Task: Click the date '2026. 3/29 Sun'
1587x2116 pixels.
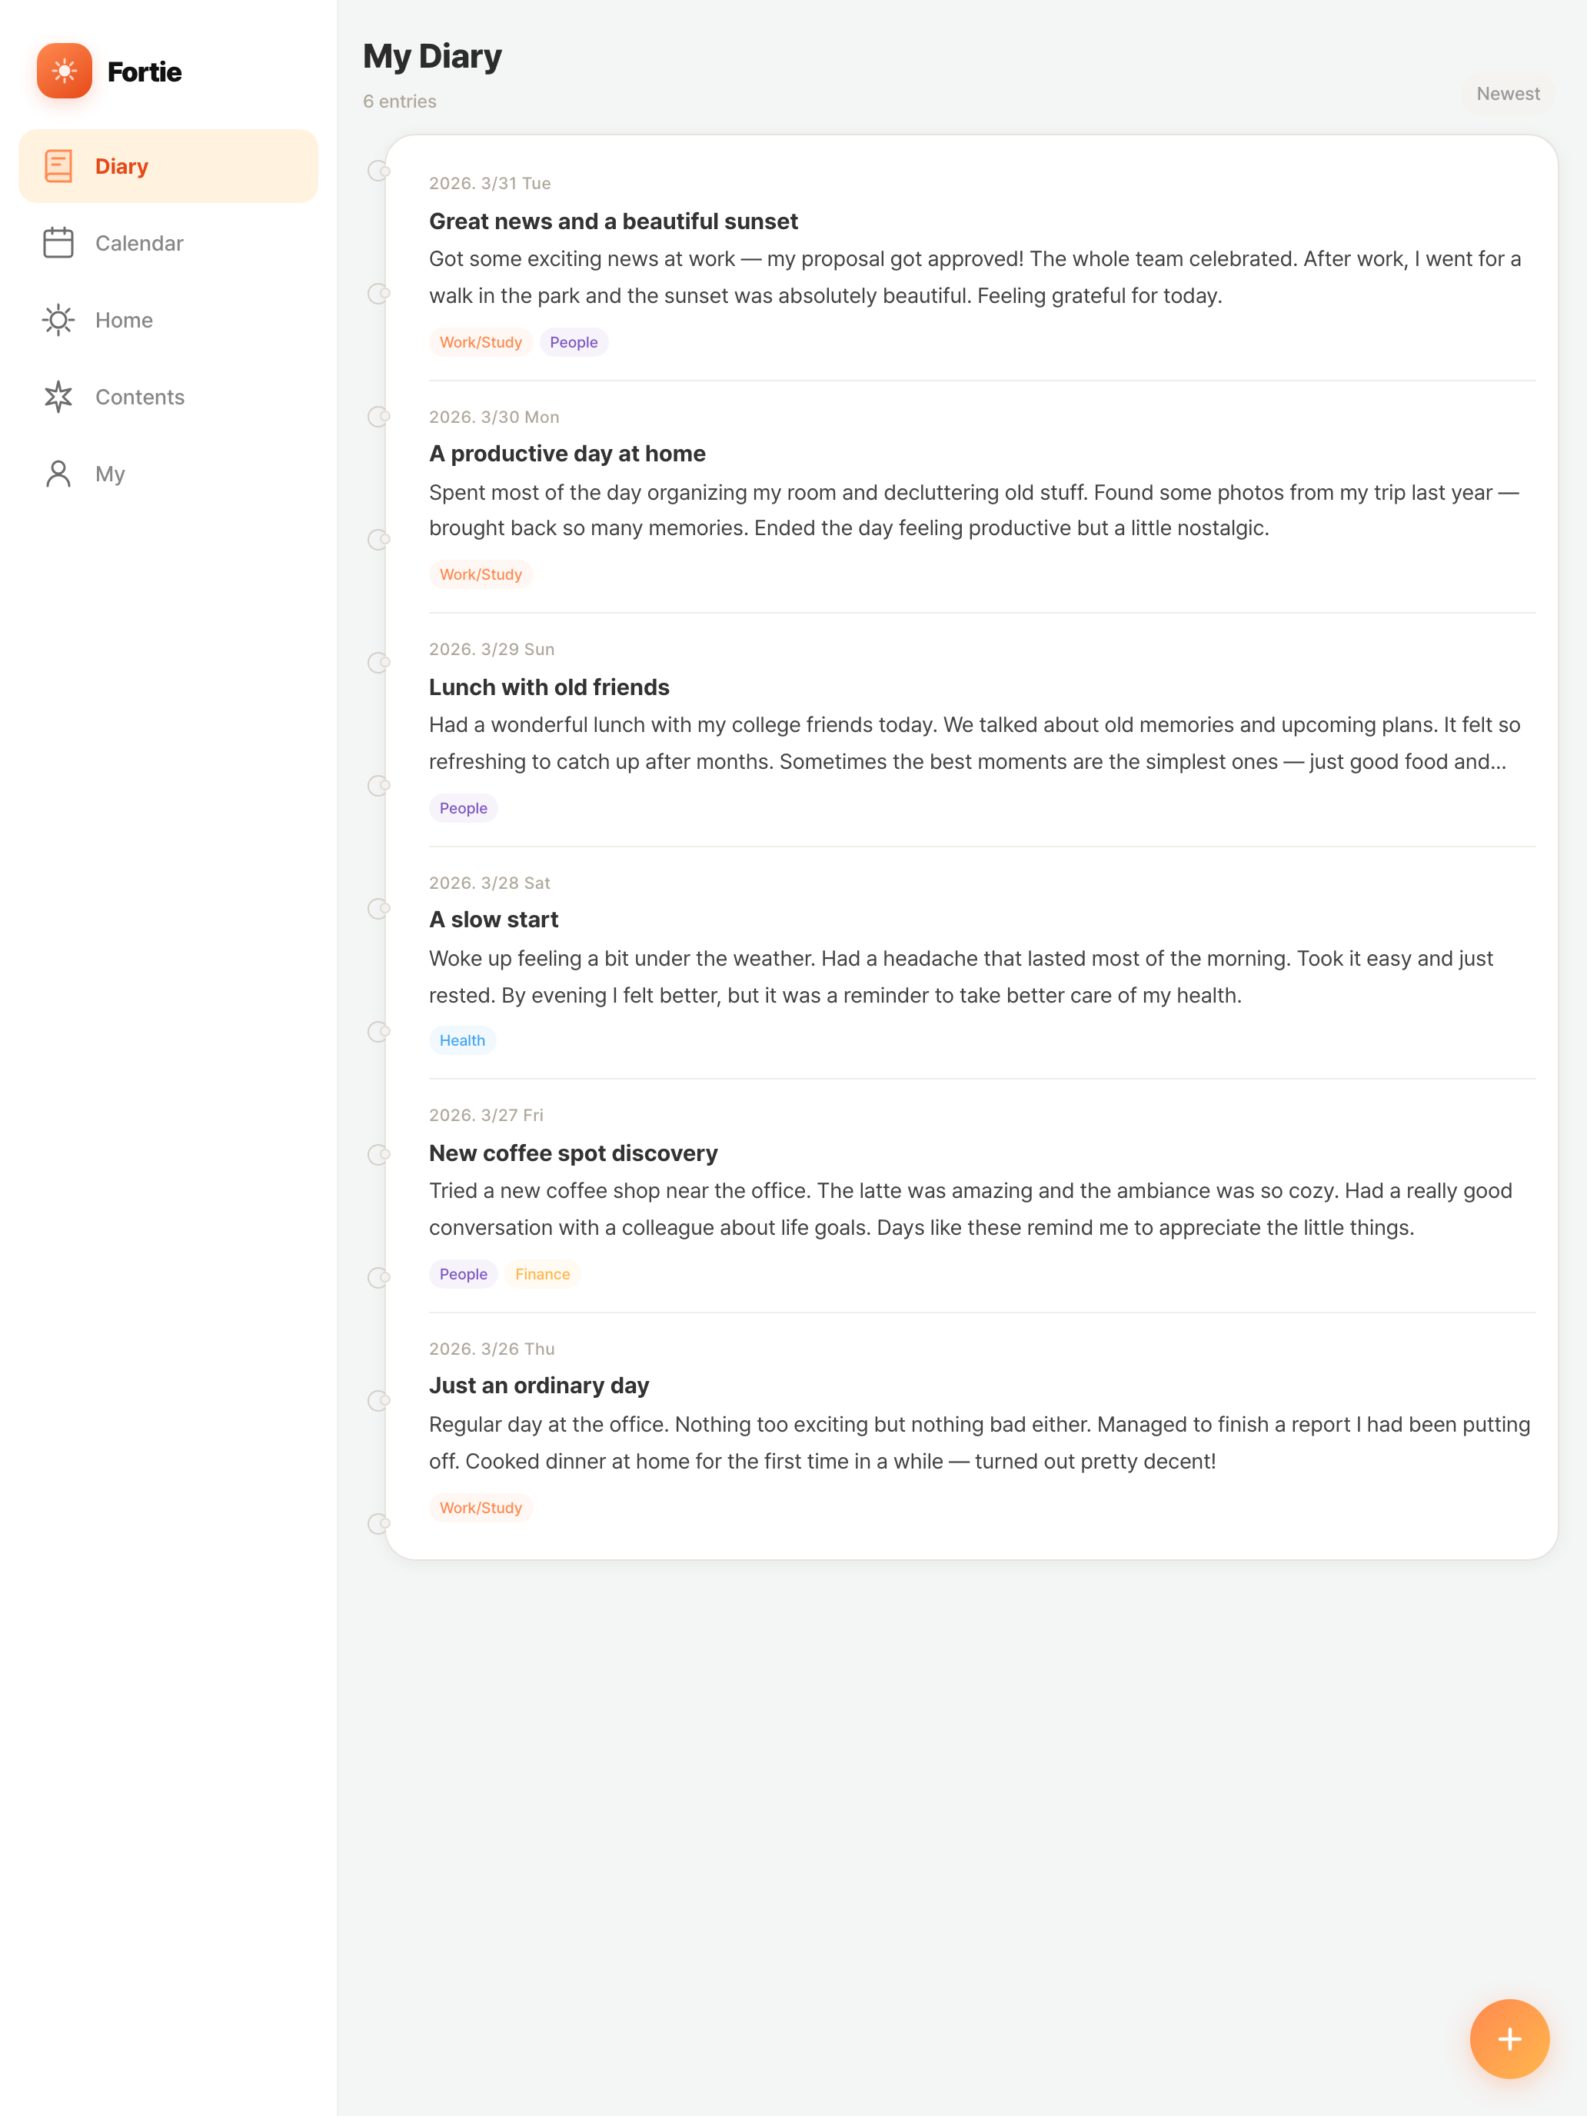Action: 491,649
